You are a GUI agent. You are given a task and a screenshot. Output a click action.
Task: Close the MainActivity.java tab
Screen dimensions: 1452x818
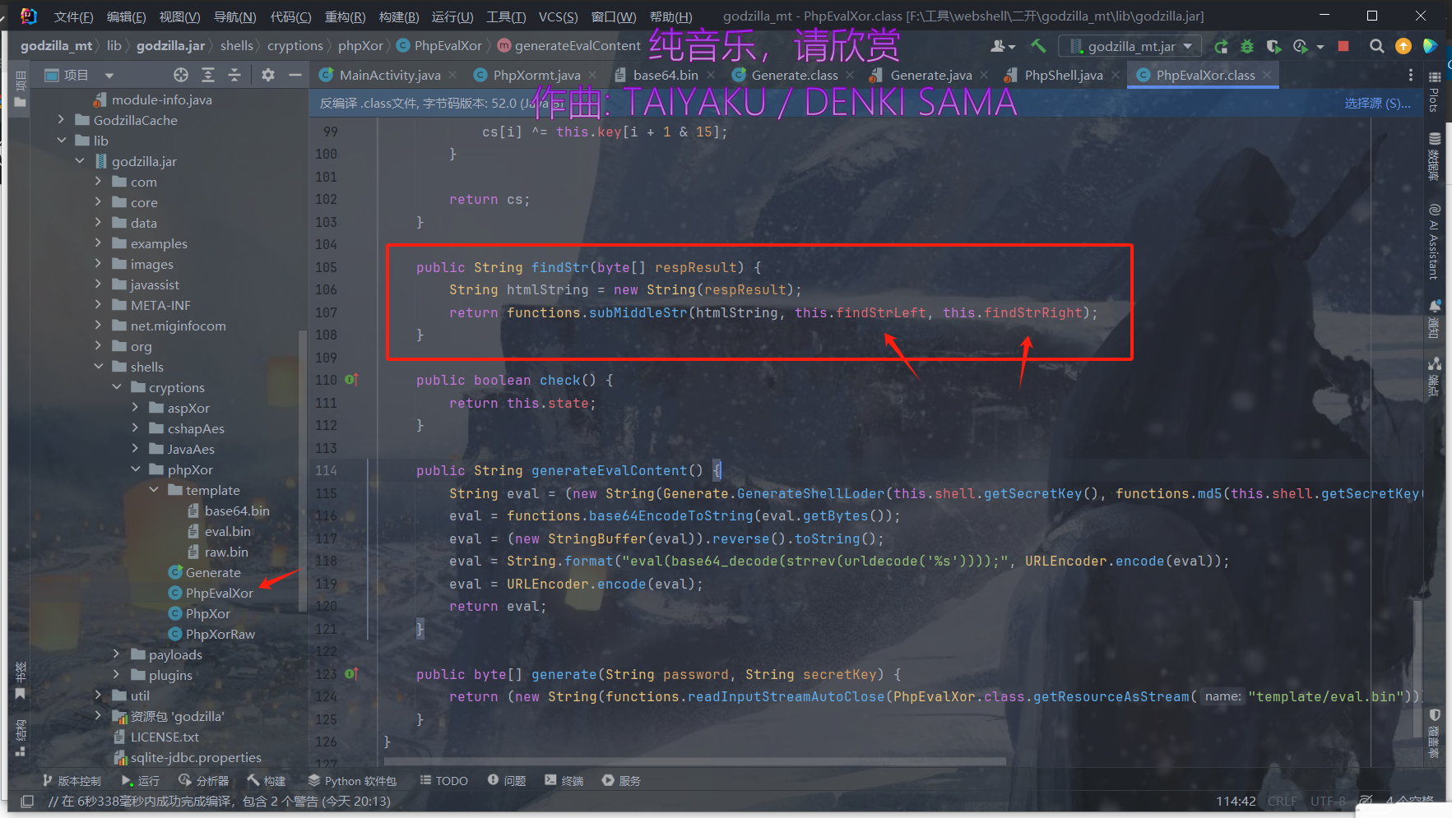pyautogui.click(x=452, y=75)
